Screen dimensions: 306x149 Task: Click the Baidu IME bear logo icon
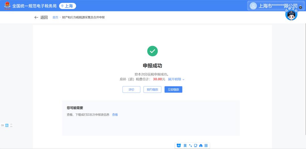179,146
